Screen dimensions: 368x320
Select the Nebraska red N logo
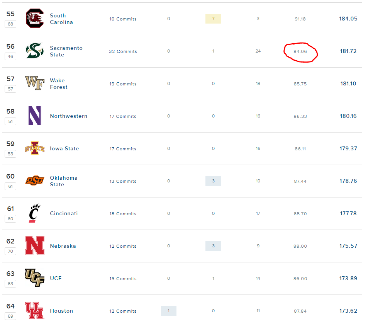[x=35, y=245]
